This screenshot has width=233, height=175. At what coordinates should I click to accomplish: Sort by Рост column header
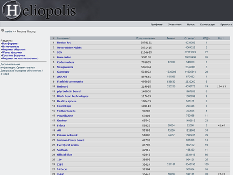click(x=221, y=38)
